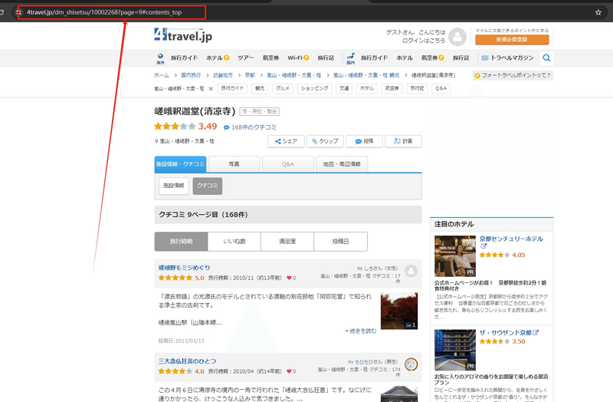Click the たびたびさん reviewer avatar icon
613x402 pixels.
coord(411,364)
